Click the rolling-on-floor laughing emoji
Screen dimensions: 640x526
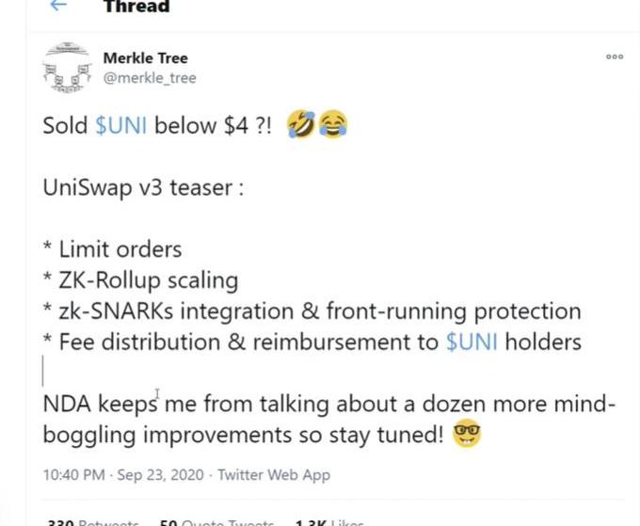(303, 125)
